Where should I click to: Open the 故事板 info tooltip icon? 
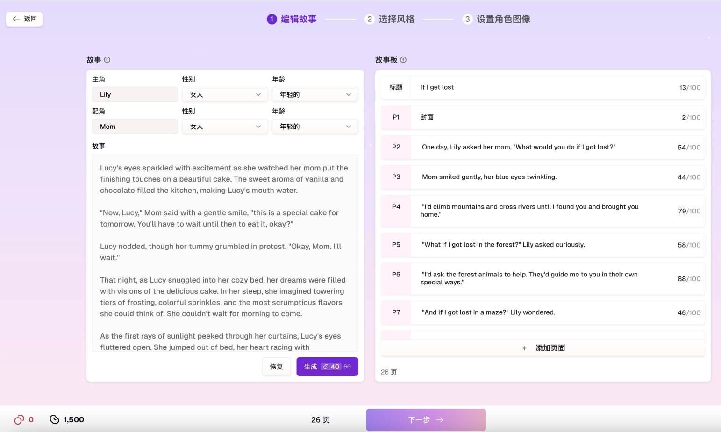click(x=403, y=60)
